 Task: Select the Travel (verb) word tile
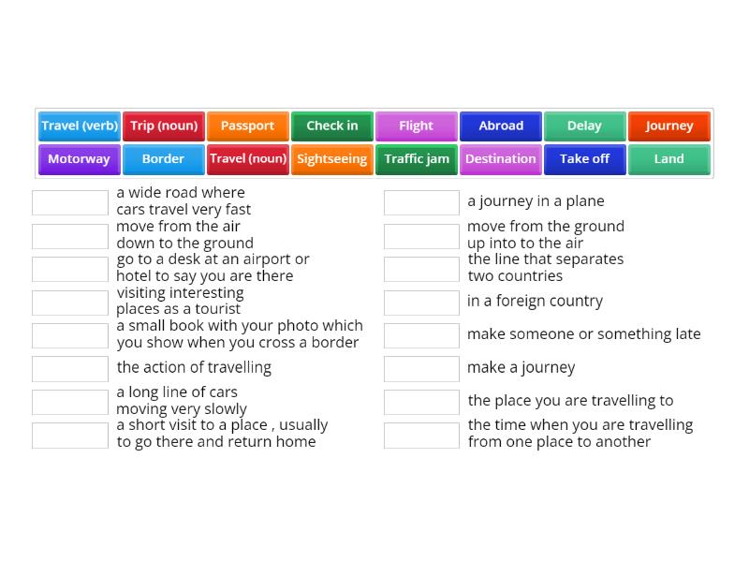coord(79,126)
